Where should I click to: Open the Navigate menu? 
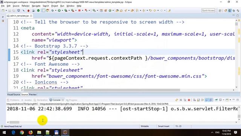[36, 6]
